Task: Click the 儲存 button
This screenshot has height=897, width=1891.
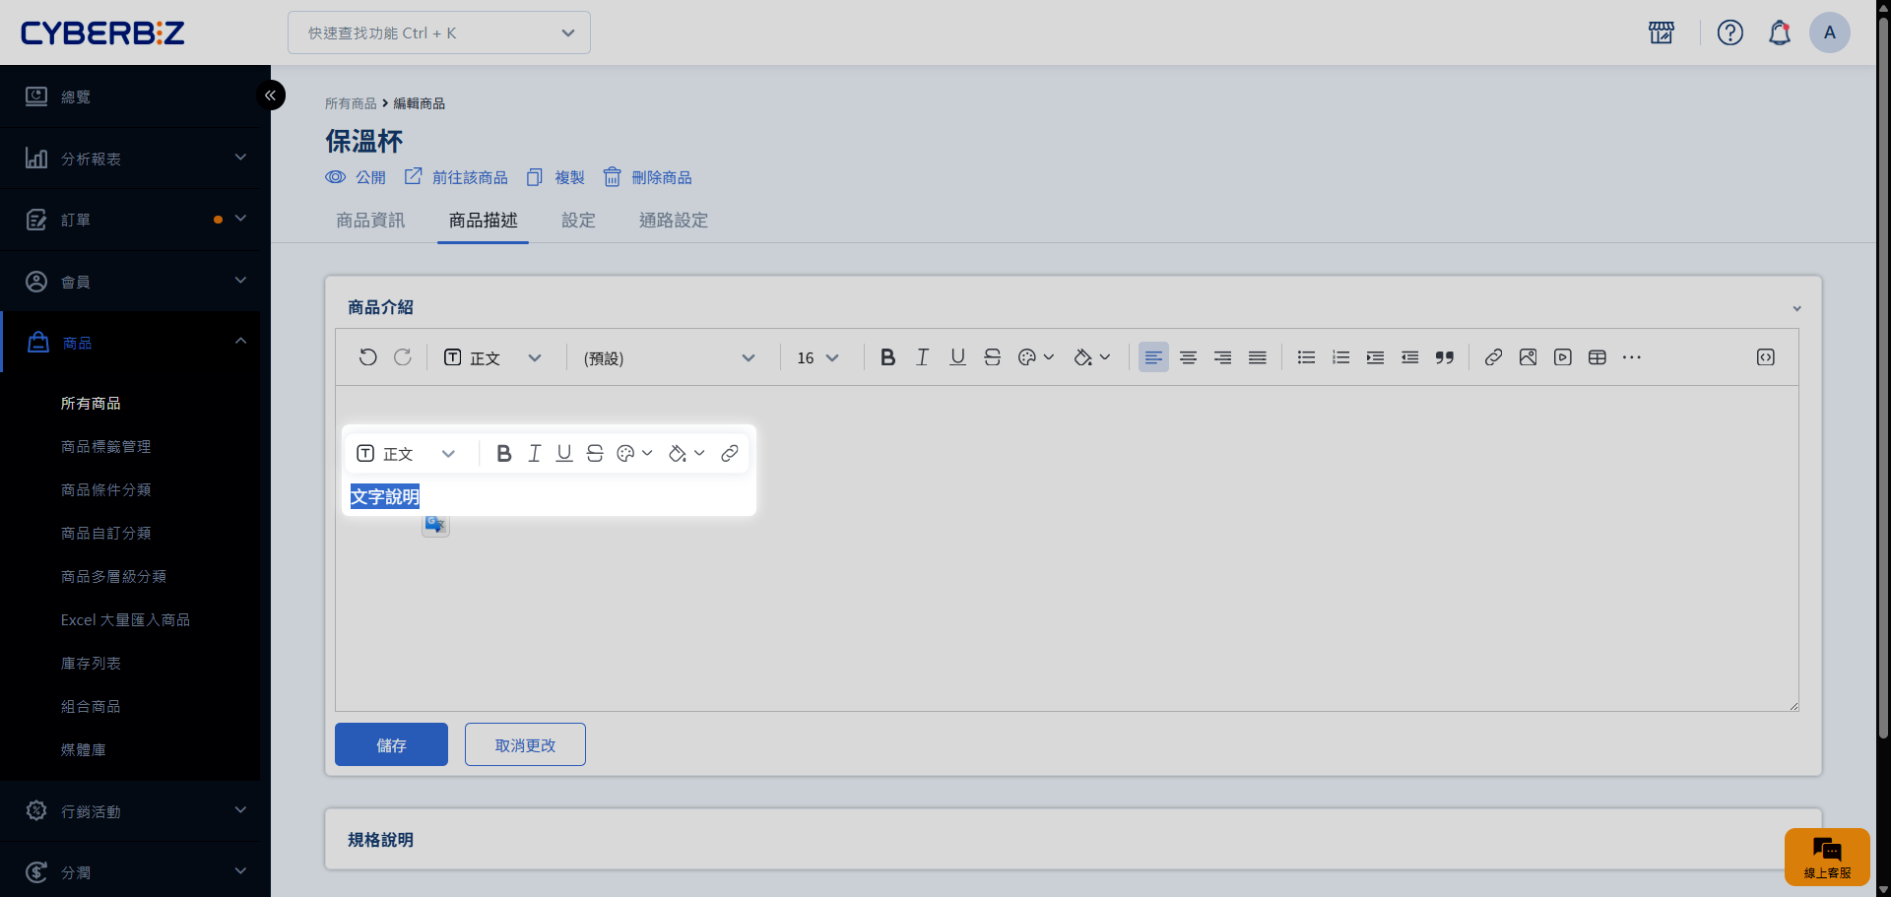Action: coord(391,745)
